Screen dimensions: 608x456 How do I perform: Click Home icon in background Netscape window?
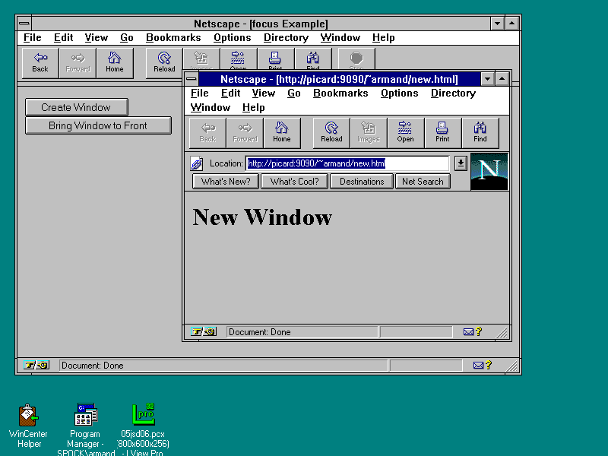[115, 62]
